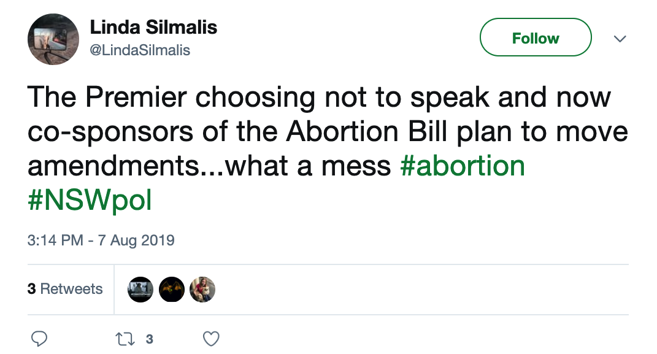
Task: Like the tweet with the heart icon
Action: pos(211,338)
